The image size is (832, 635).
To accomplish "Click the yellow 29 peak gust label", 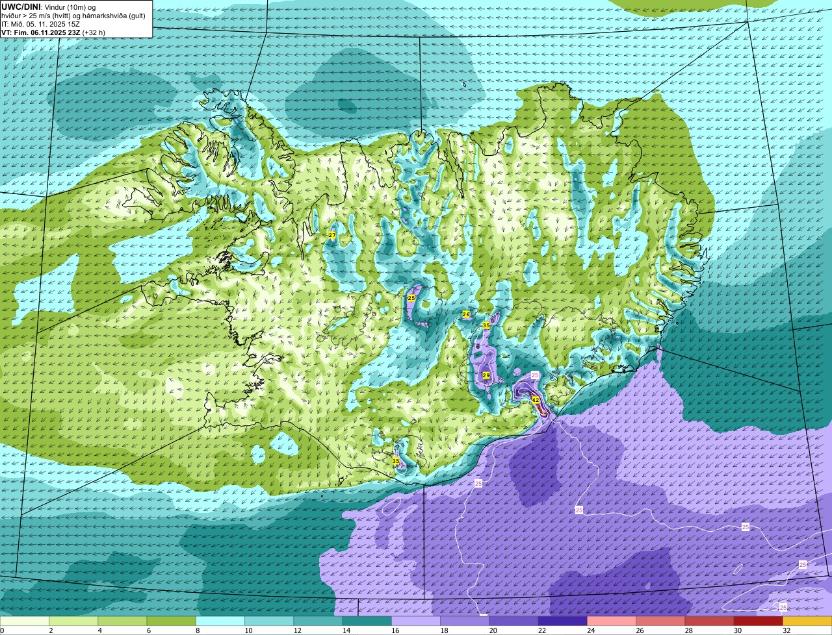I will click(486, 375).
